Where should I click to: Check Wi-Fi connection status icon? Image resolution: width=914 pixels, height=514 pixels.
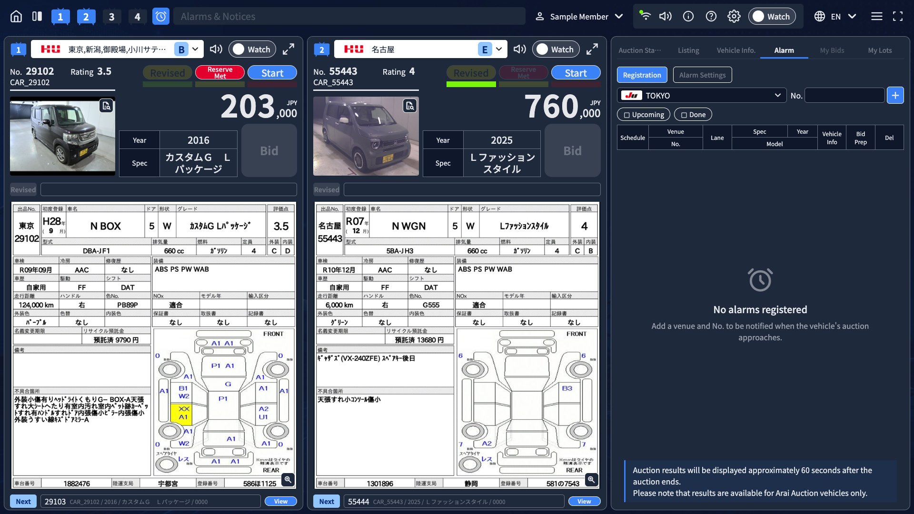click(x=645, y=15)
